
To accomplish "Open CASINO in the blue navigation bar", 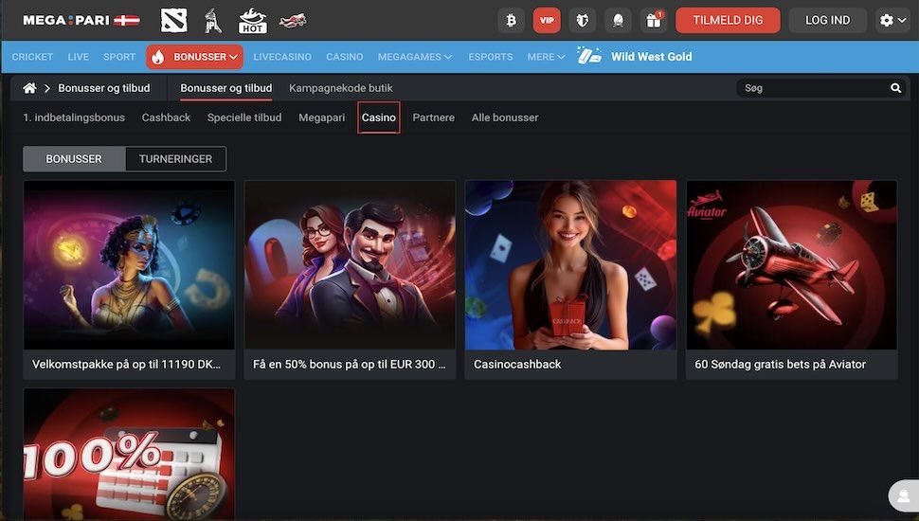I will click(345, 57).
